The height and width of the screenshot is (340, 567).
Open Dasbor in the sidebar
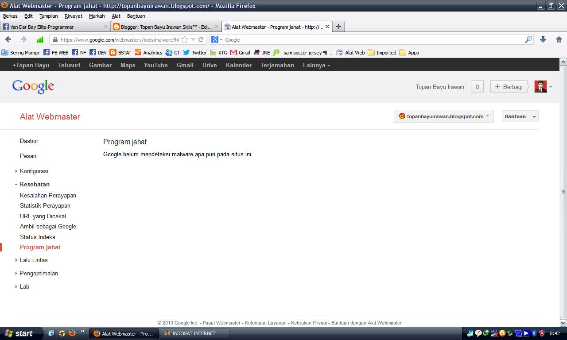[29, 141]
